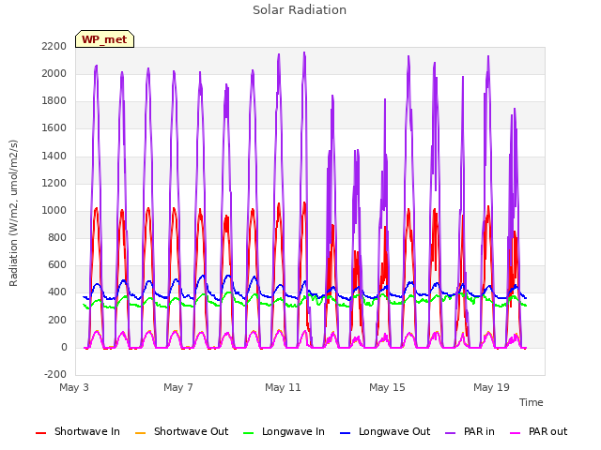The image size is (601, 450).
Task: Click the -200 y-axis tick label
Action: point(55,374)
